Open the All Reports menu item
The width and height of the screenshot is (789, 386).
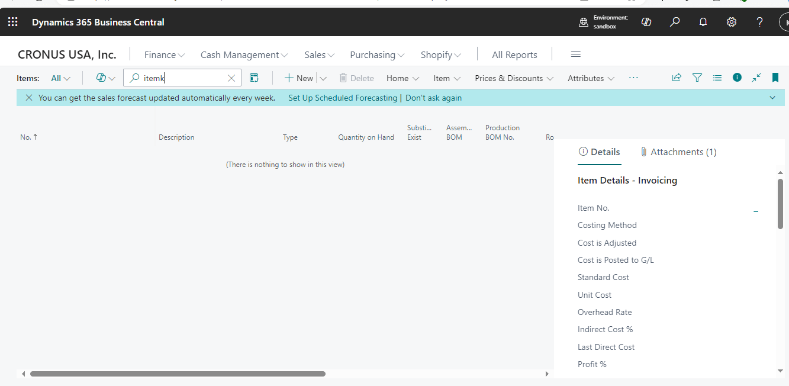(514, 54)
